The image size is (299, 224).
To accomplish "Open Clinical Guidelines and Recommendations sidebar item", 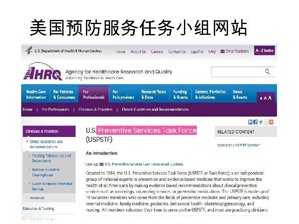I will (46, 144).
